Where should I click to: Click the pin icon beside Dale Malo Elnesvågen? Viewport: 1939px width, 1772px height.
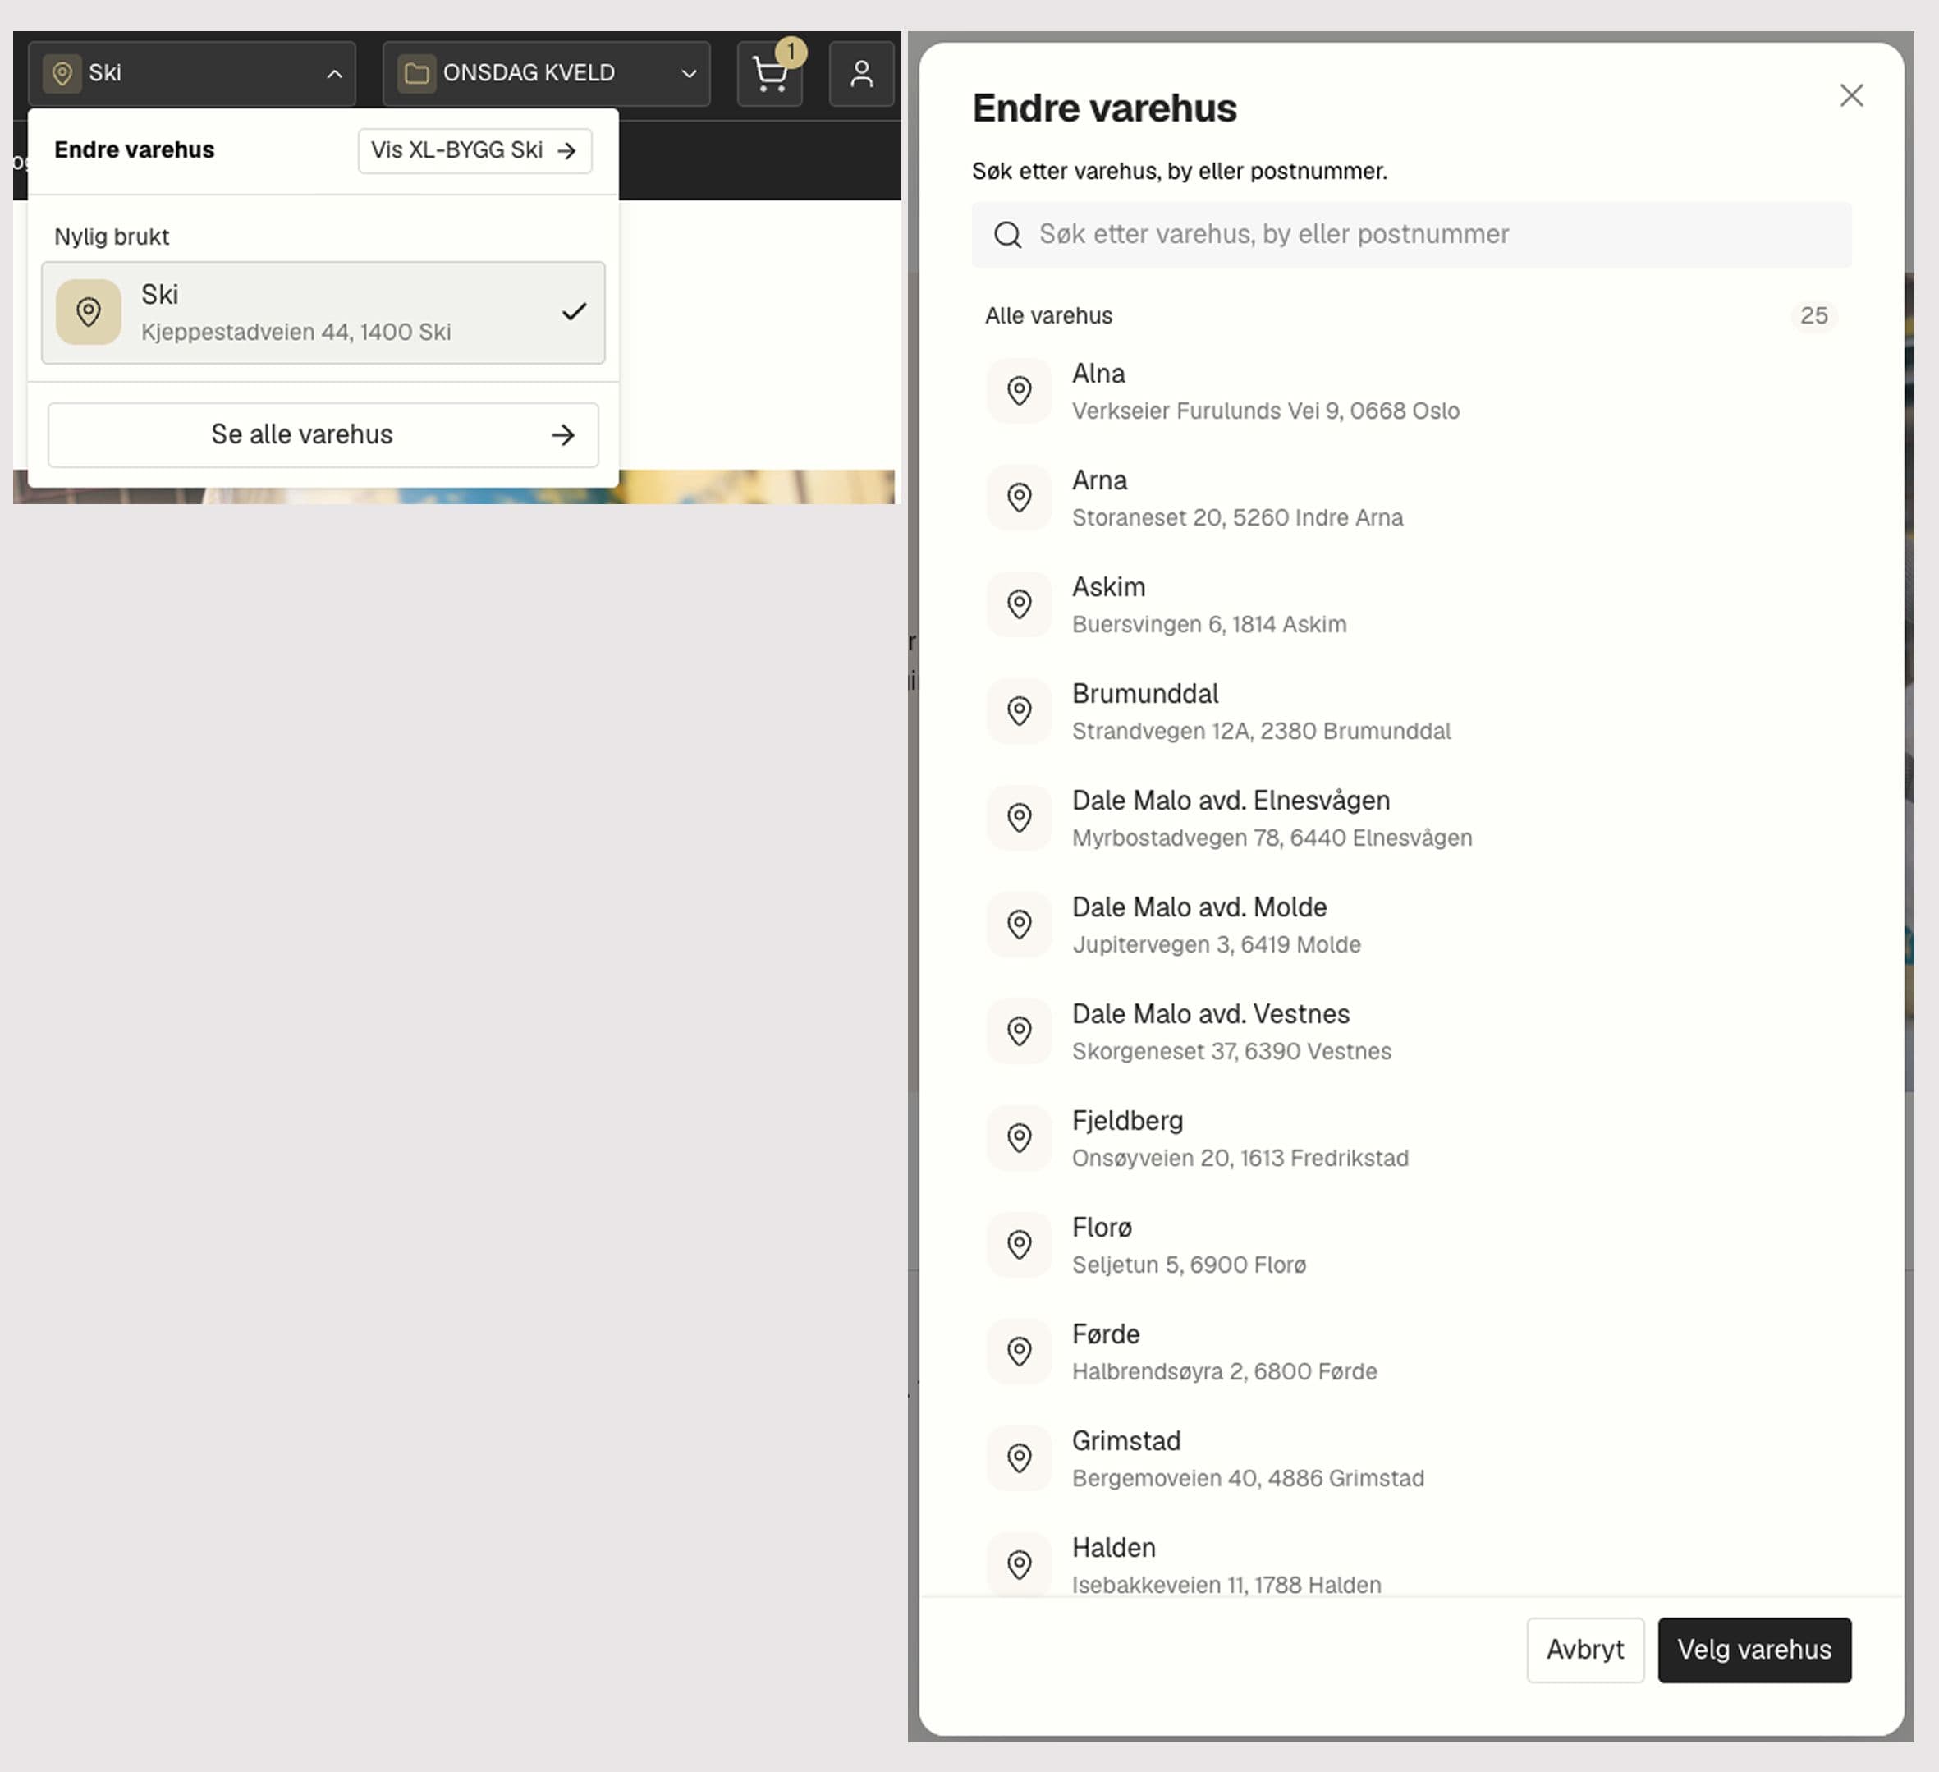(1020, 818)
